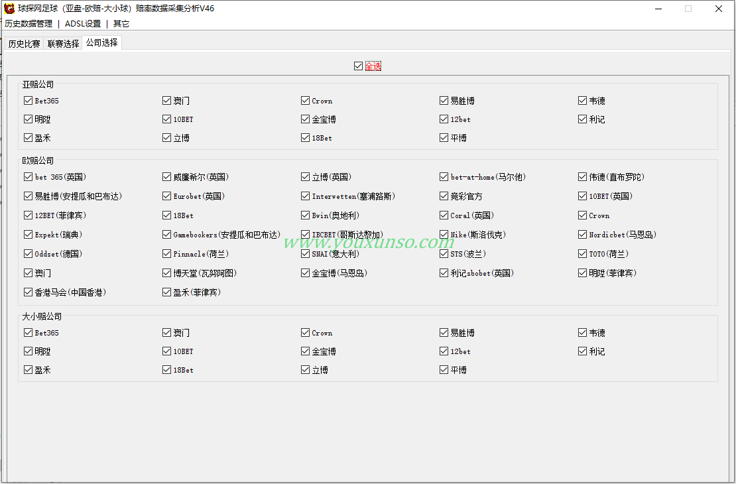Uncheck 立博 under 亚赔公司

166,137
